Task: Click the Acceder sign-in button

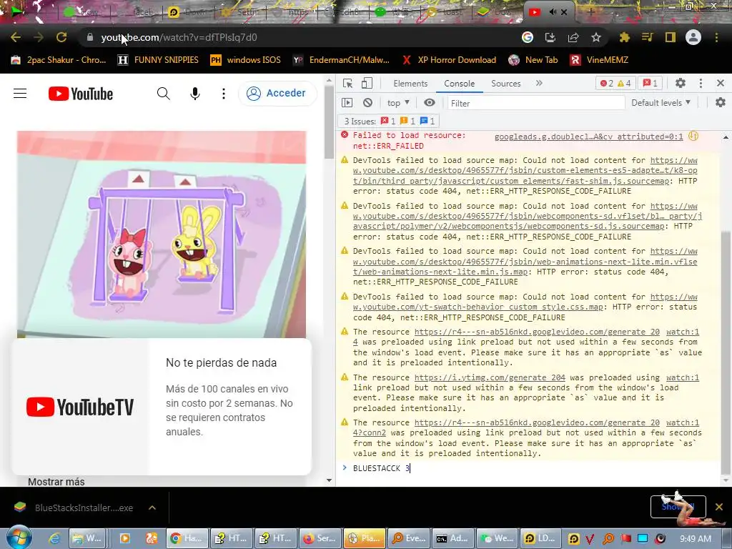Action: tap(277, 94)
